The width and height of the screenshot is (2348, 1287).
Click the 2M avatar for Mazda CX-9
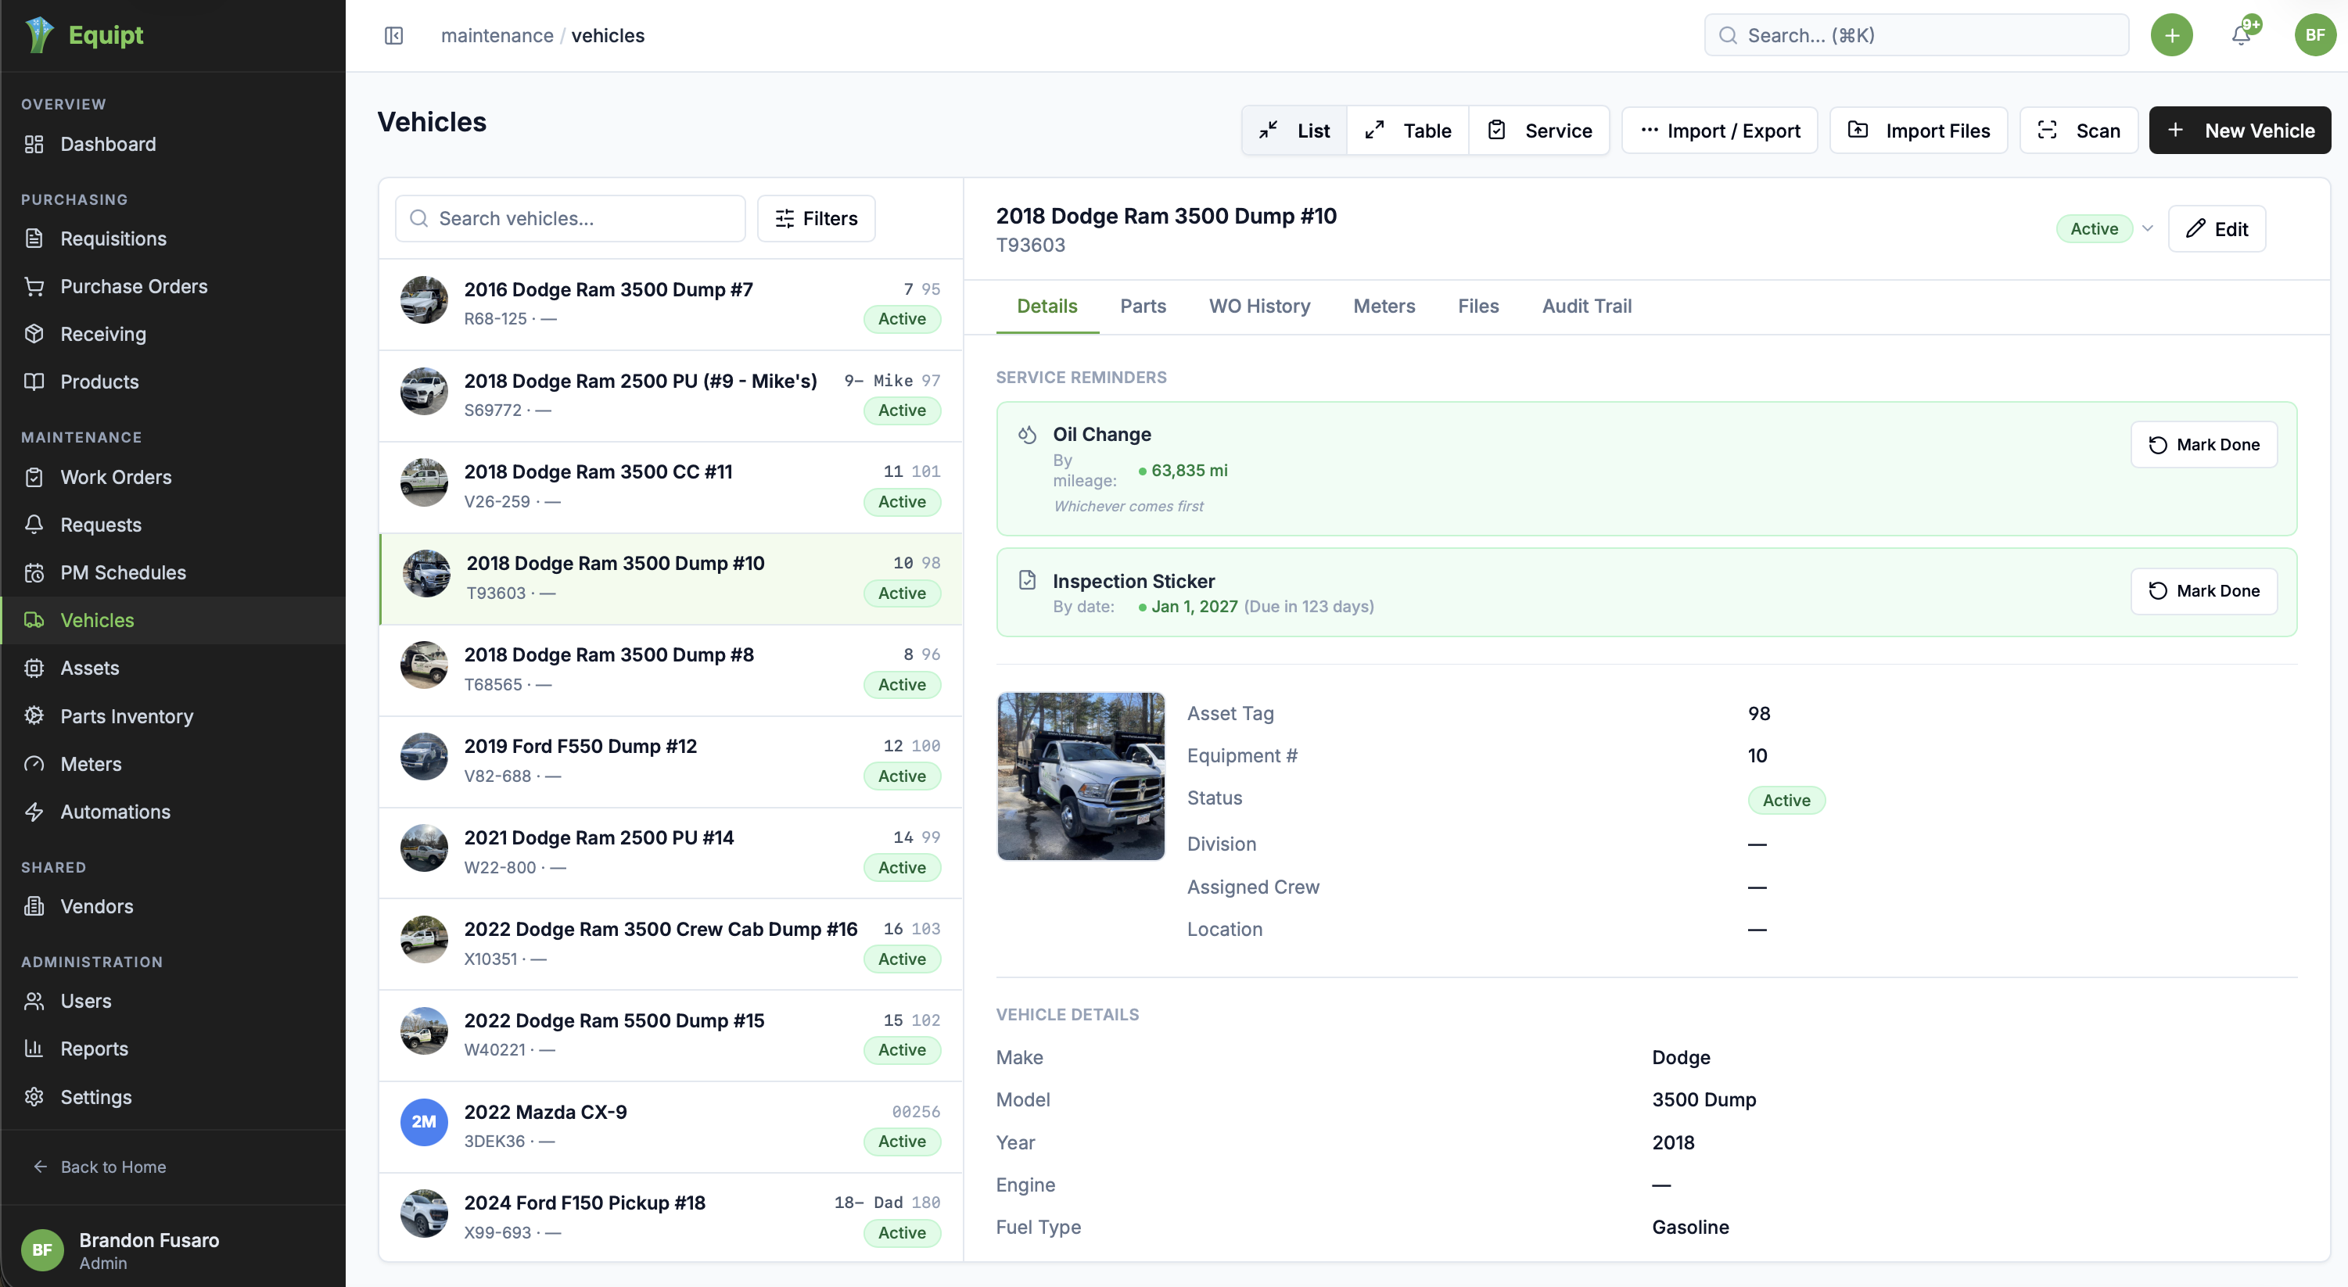[424, 1122]
